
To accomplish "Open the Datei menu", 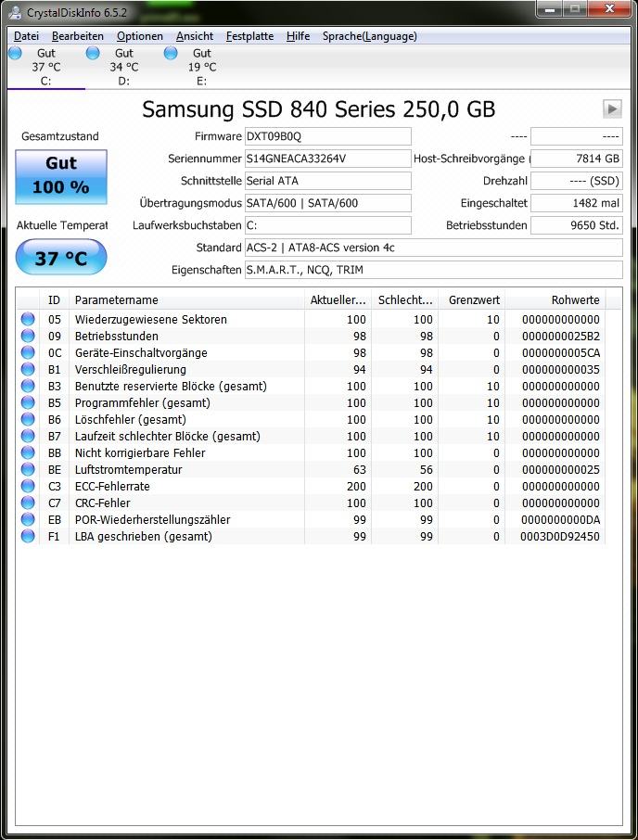I will click(26, 36).
